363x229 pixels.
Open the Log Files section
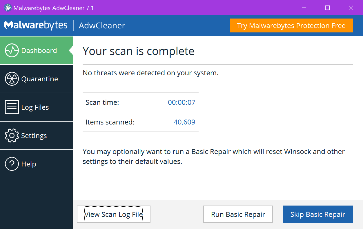(x=35, y=107)
